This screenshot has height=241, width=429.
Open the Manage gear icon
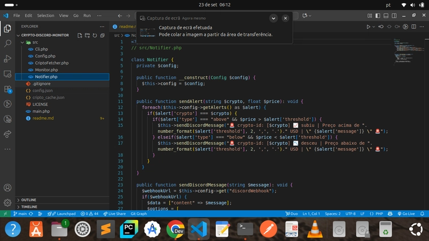[8, 202]
